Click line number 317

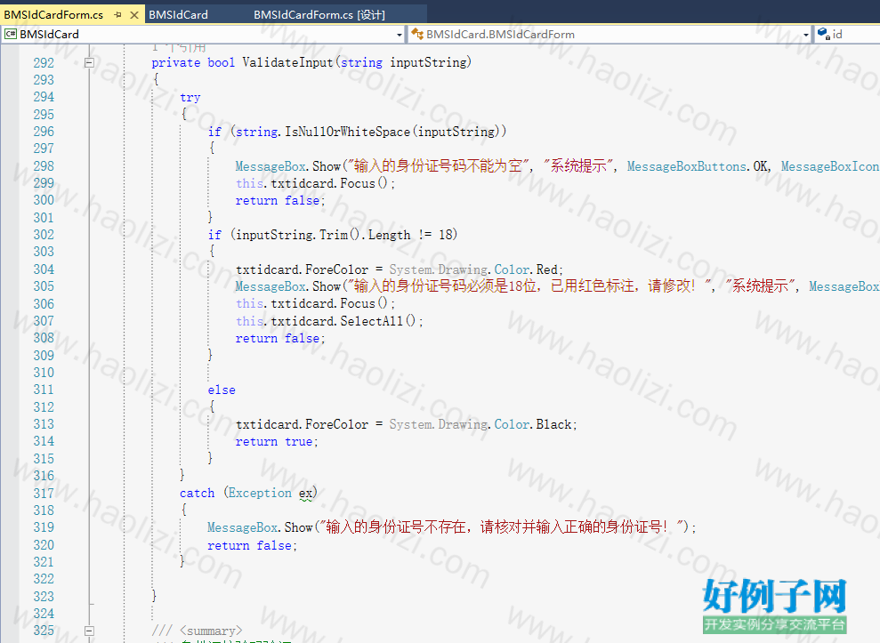(44, 494)
